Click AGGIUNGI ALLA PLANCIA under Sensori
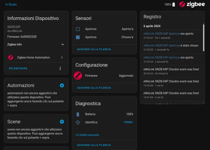Image resolution: width=210 pixels, height=150 pixels. point(94,49)
